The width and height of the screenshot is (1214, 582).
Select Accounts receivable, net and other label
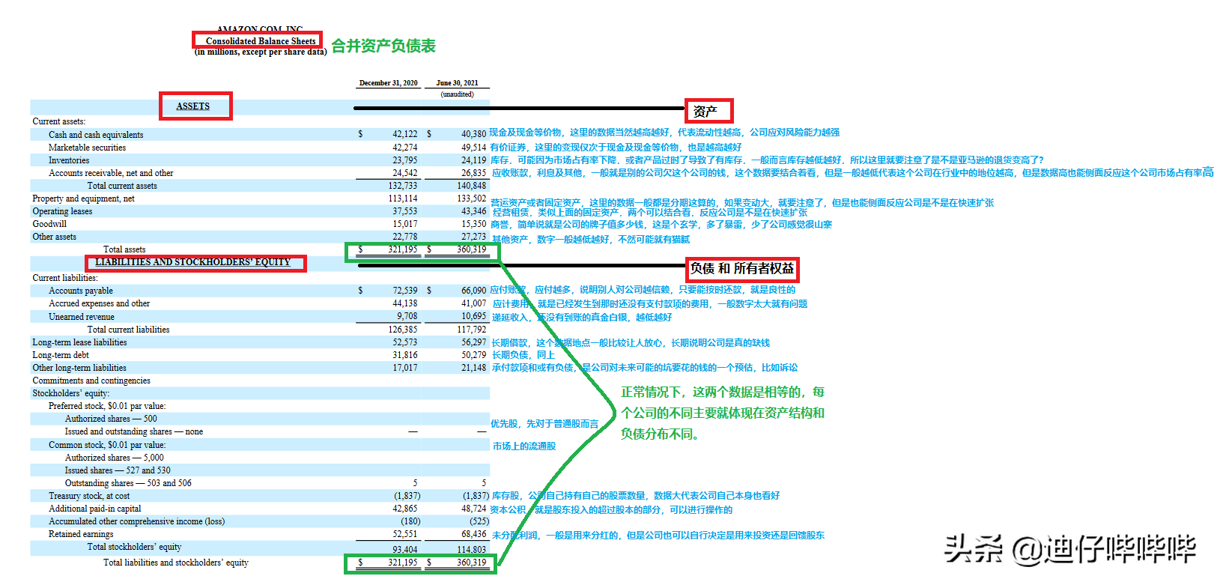[x=111, y=173]
